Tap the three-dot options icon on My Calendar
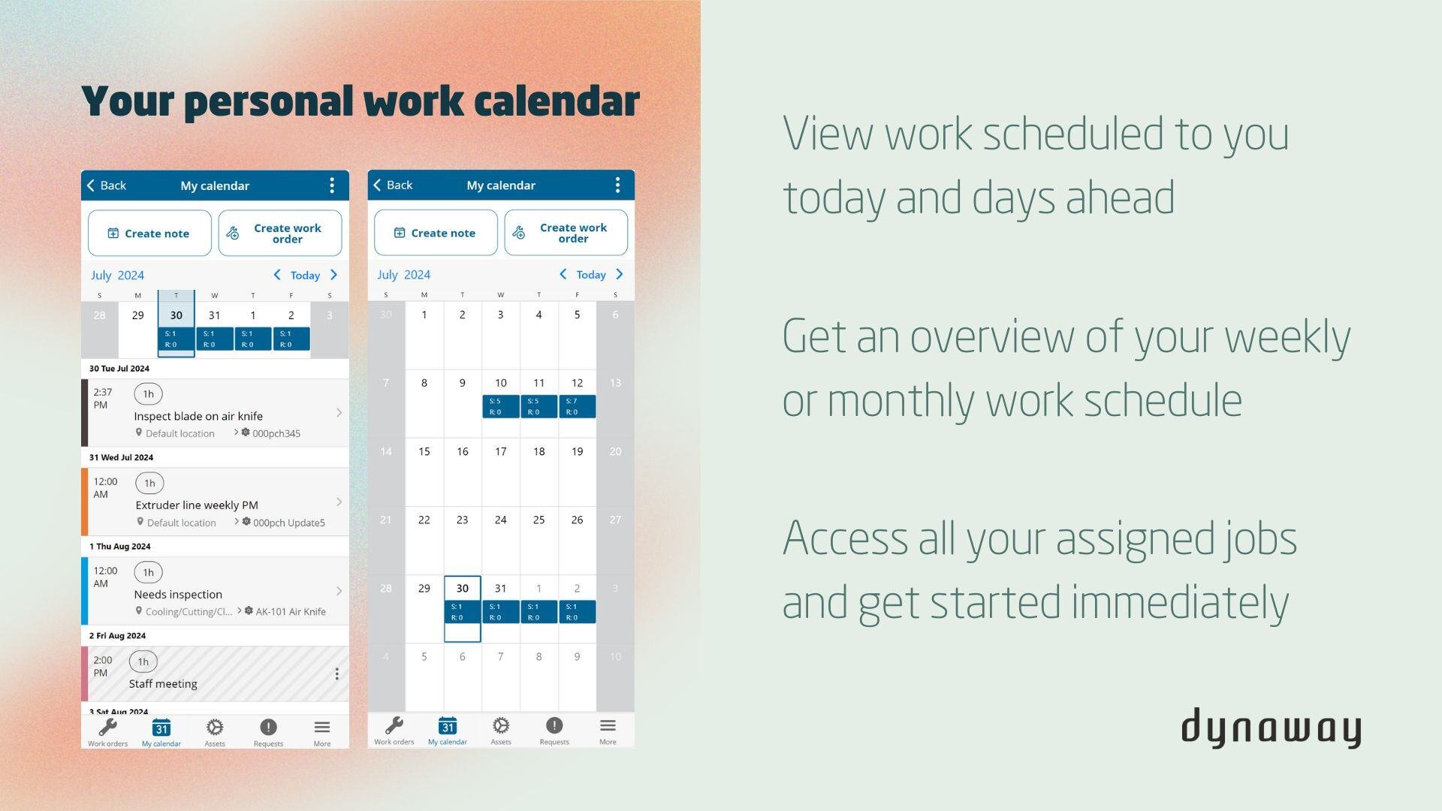Viewport: 1442px width, 811px height. pos(332,185)
